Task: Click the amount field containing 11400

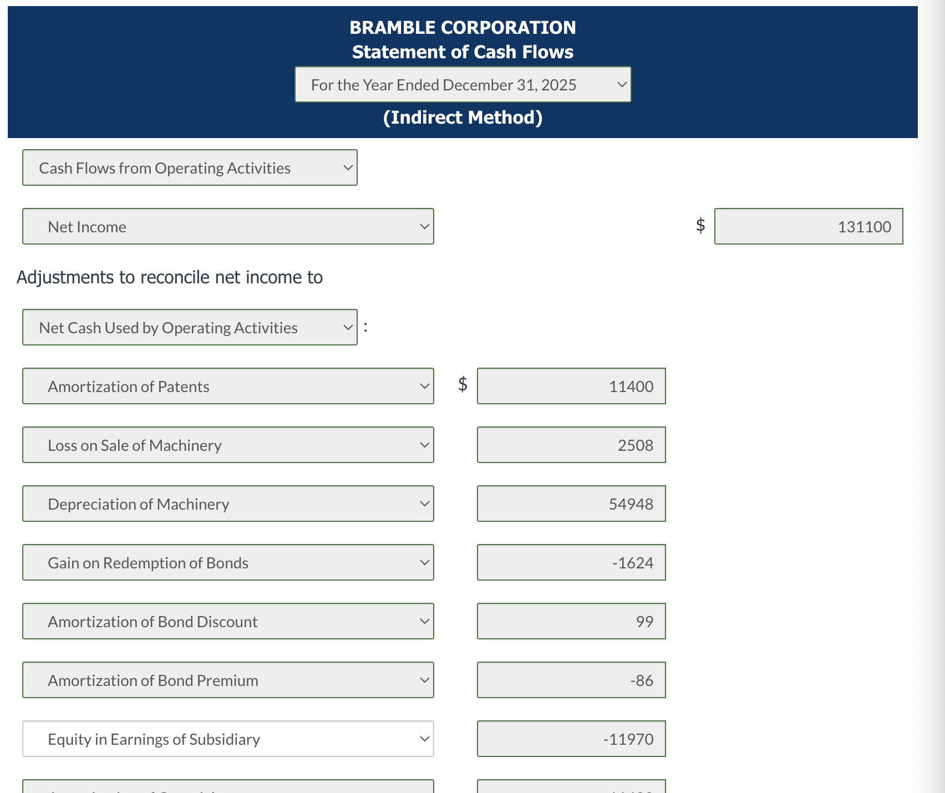Action: click(571, 386)
